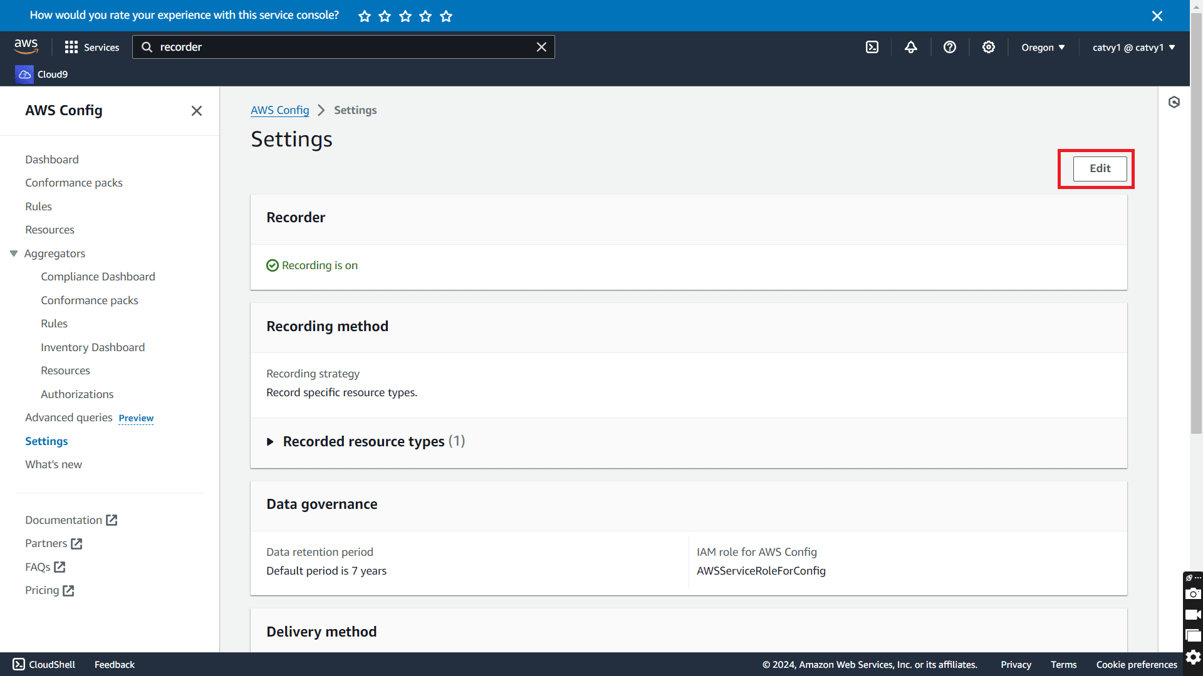Rate the console one star
This screenshot has width=1203, height=676.
point(365,16)
